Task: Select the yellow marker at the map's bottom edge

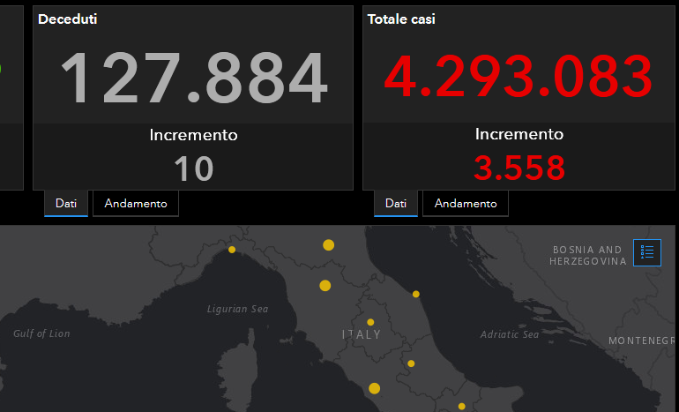Action: [x=461, y=407]
